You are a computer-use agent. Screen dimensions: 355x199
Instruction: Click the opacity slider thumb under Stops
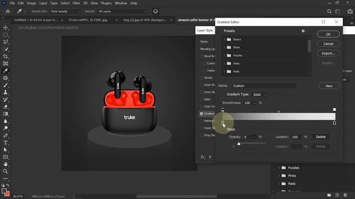point(239,144)
